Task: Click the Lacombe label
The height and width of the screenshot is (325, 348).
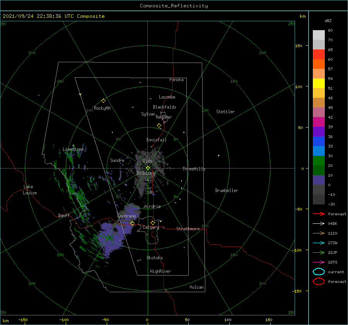Action: [167, 97]
